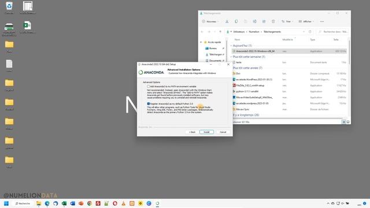Collapse the Accès rapide tree node
The width and height of the screenshot is (370, 208).
(201, 42)
